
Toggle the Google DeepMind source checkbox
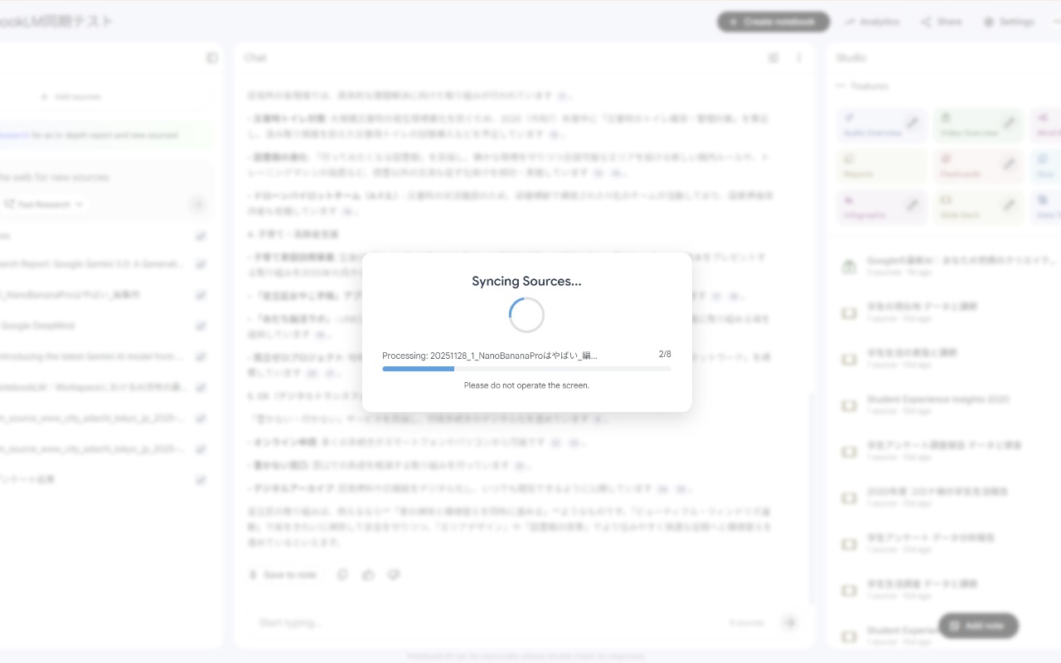[200, 326]
